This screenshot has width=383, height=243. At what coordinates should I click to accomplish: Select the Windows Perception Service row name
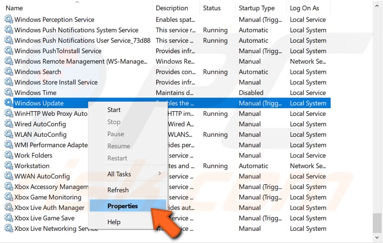[x=54, y=19]
